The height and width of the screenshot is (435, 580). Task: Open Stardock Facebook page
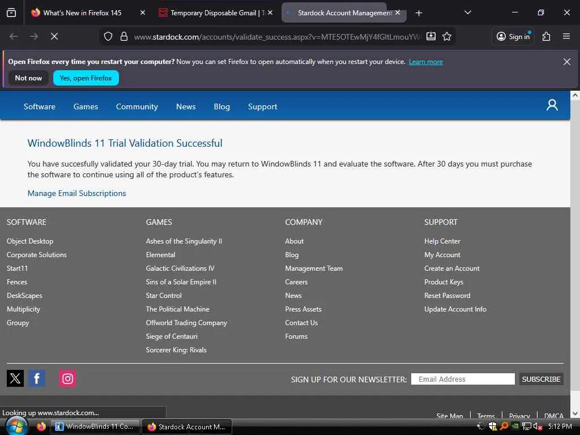[x=37, y=378]
